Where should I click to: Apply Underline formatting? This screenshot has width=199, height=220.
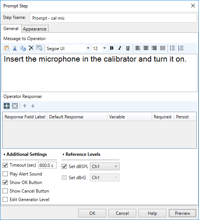coord(128,48)
